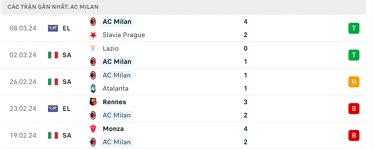Click the Atalanta club crest
The width and height of the screenshot is (373, 149).
tap(93, 88)
